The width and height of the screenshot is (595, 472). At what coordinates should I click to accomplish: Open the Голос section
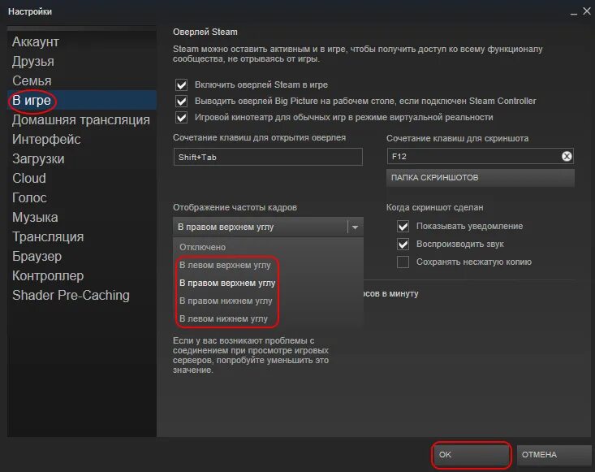coord(82,197)
